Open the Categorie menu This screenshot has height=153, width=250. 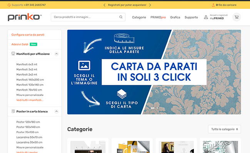tap(139, 17)
